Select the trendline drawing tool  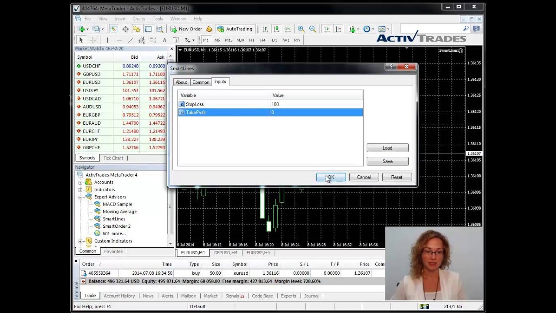point(130,40)
